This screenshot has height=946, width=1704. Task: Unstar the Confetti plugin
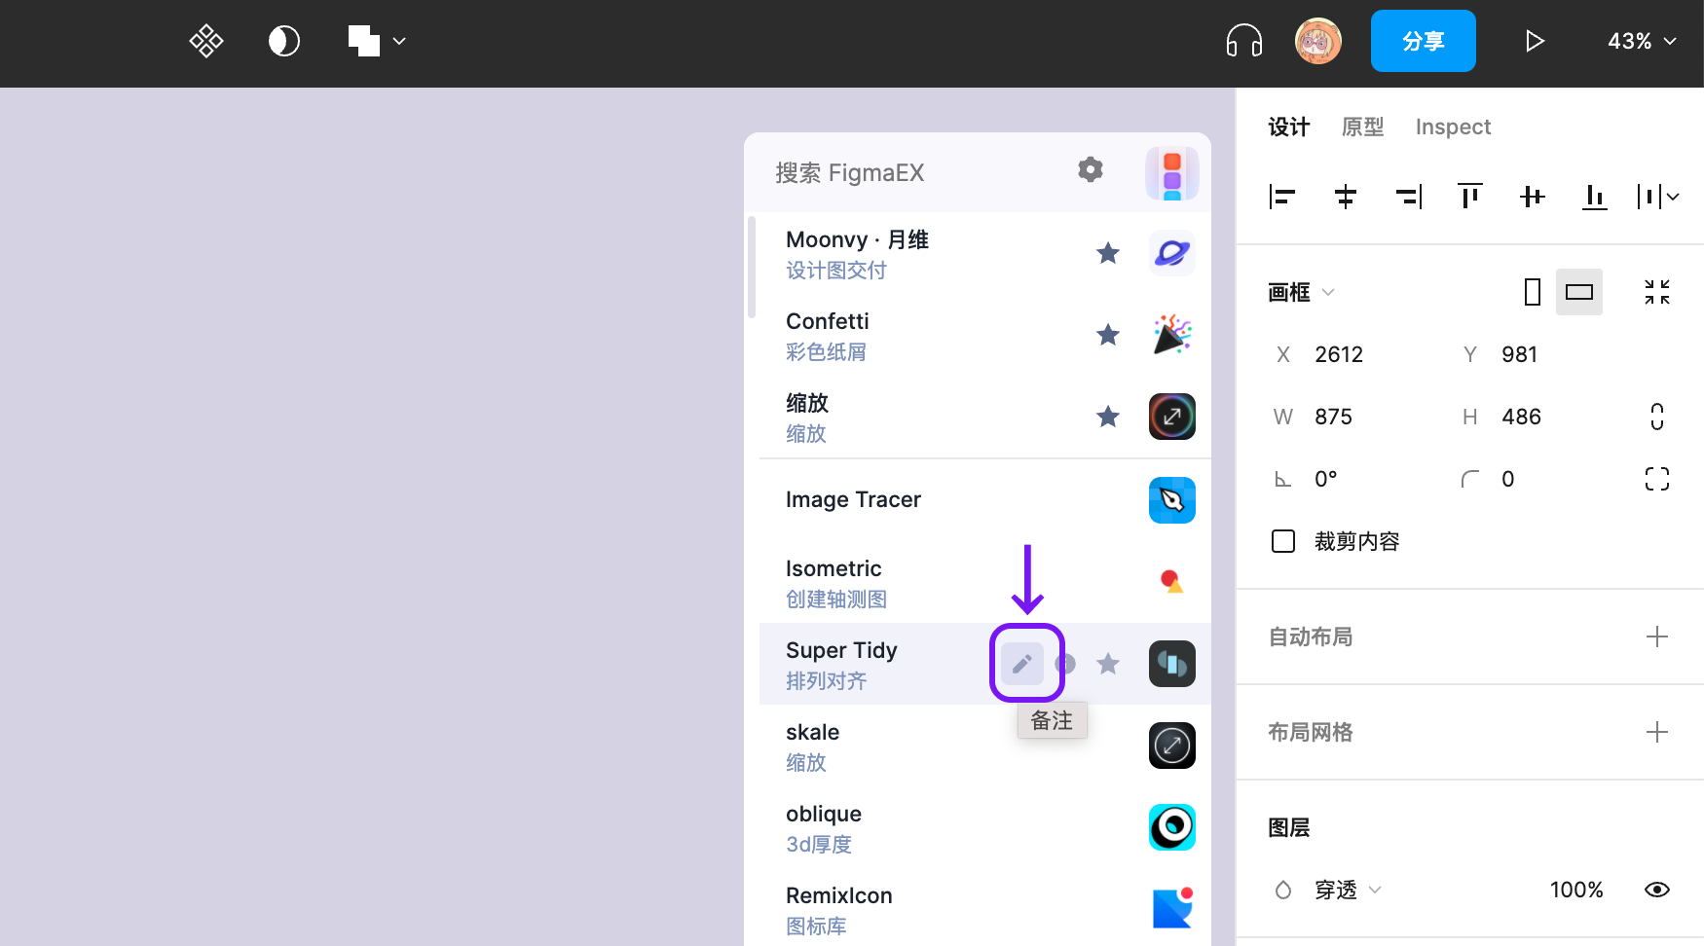coord(1108,335)
